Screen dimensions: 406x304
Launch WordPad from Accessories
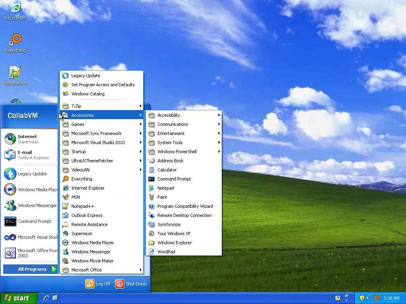point(184,252)
